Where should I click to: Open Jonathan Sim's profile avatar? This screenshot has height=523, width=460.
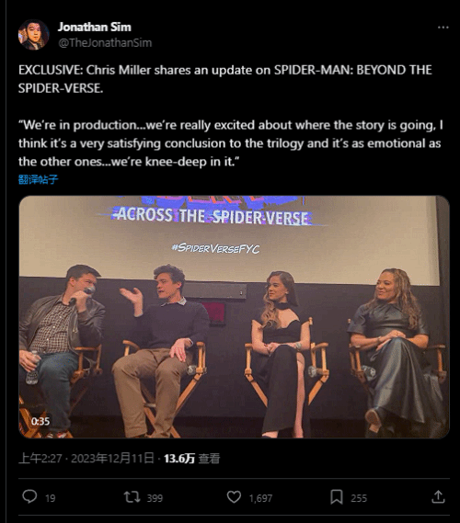coord(34,34)
